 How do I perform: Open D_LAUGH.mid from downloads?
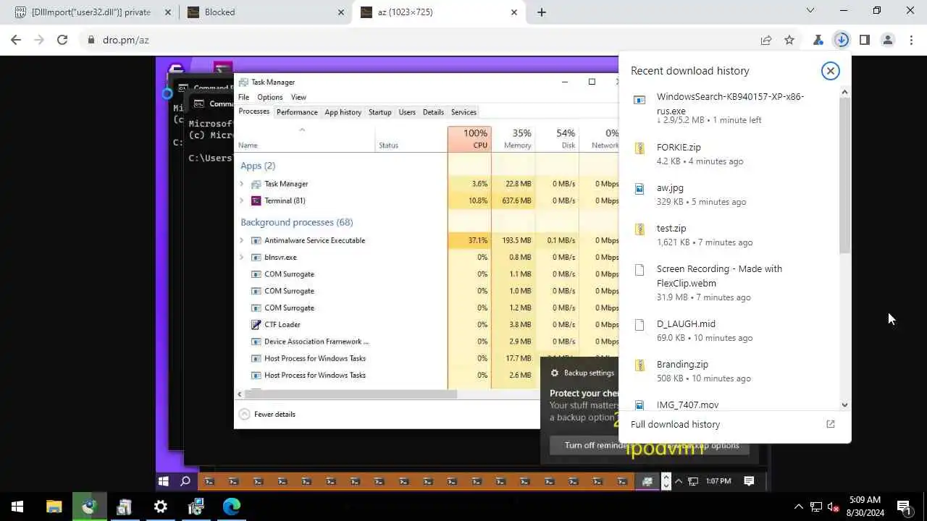point(731,330)
